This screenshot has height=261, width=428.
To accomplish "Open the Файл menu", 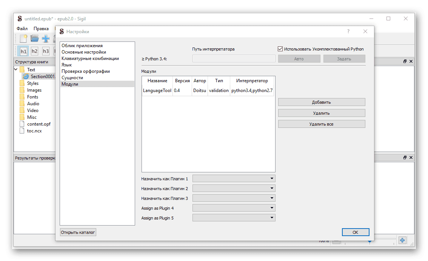I will pos(22,29).
